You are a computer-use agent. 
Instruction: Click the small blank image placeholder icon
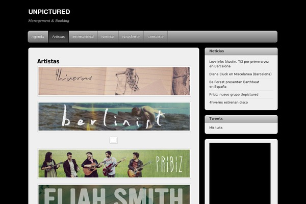(x=114, y=140)
